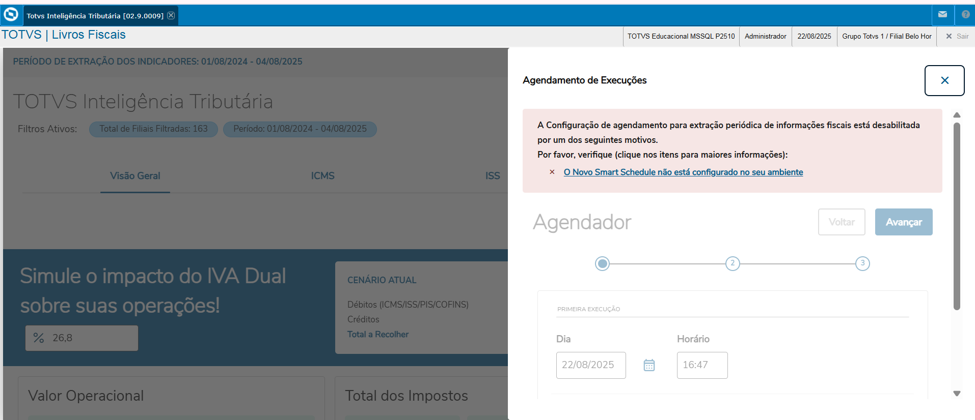Click the PERÍODO DE EXTRAÇÃO DOS INDICADORES text
The width and height of the screenshot is (975, 420).
(158, 62)
